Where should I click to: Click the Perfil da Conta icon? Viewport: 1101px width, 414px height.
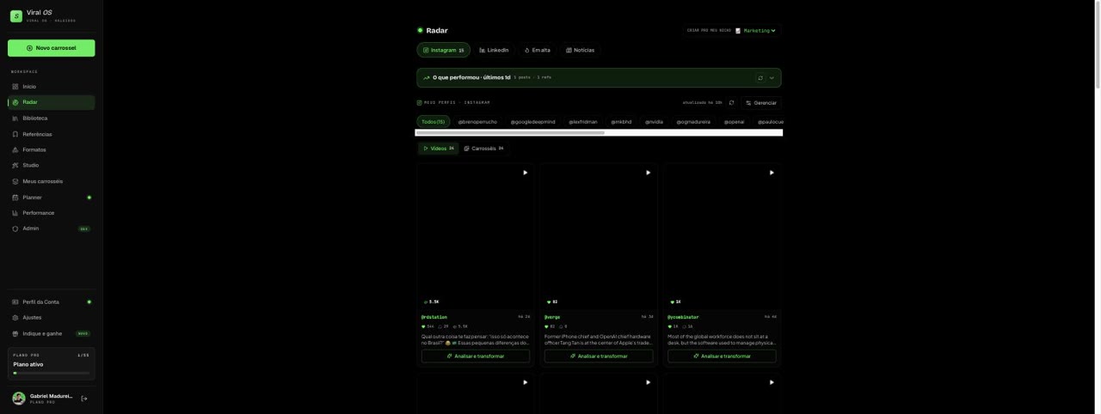[x=15, y=301]
